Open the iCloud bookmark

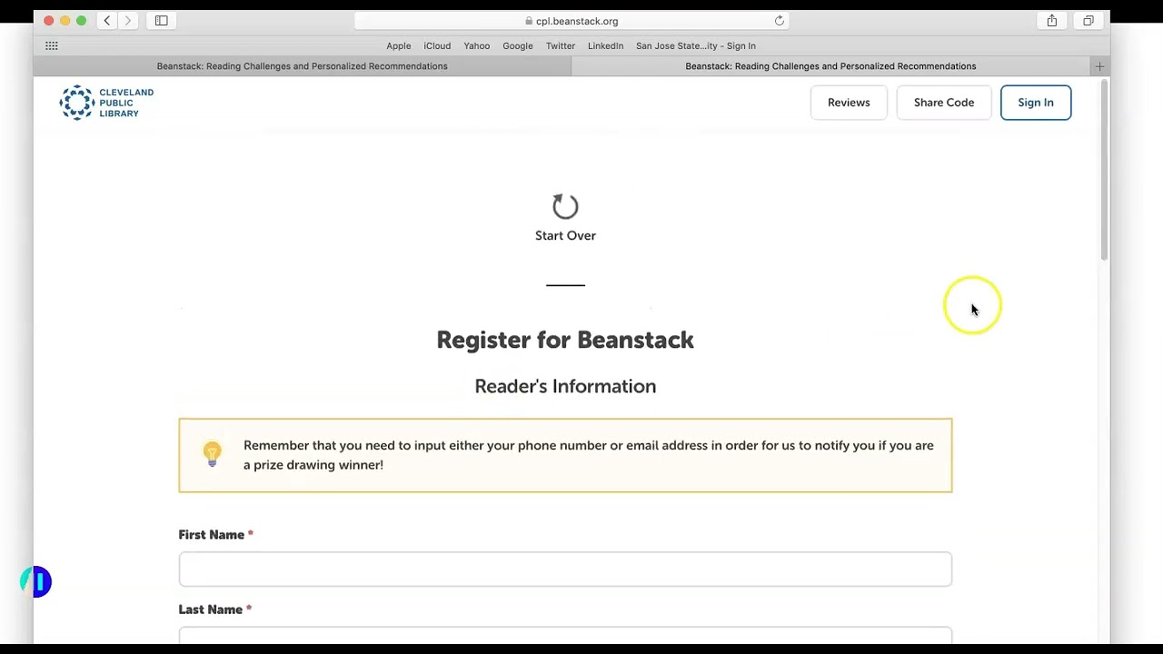437,45
